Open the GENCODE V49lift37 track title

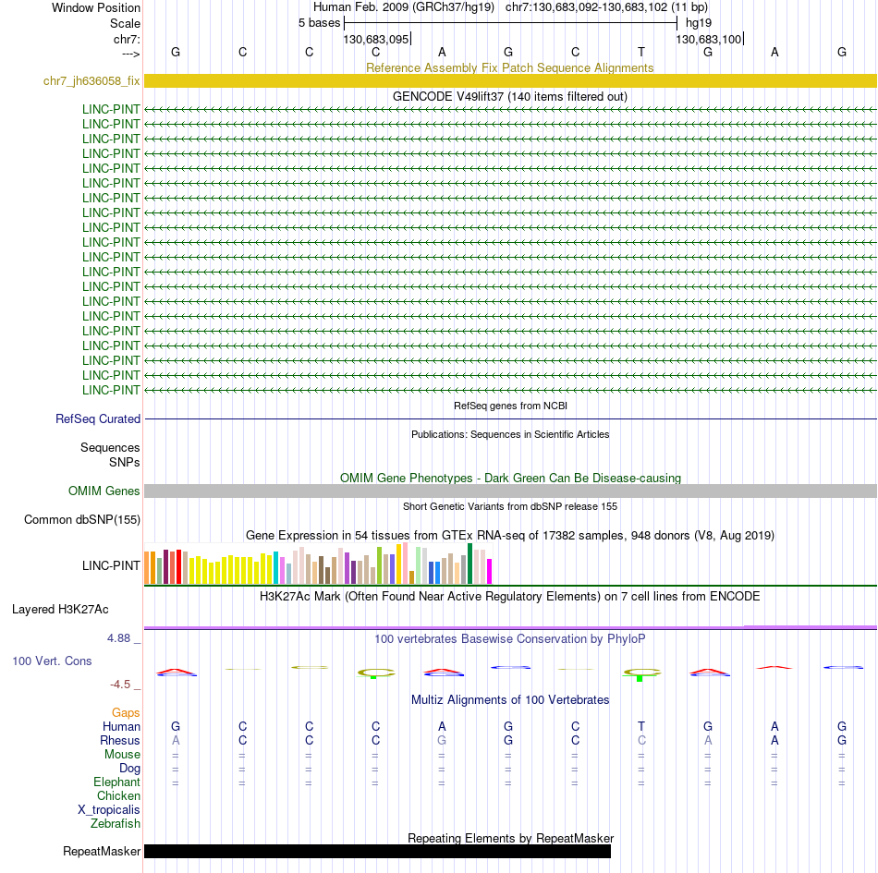point(509,96)
